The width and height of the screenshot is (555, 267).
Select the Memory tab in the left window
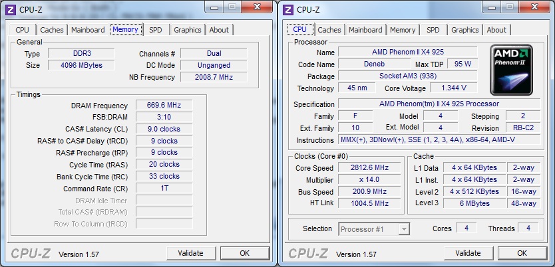click(125, 29)
